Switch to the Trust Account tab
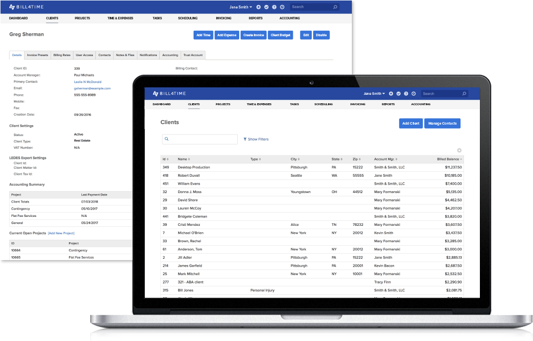Image resolution: width=533 pixels, height=341 pixels. tap(193, 55)
